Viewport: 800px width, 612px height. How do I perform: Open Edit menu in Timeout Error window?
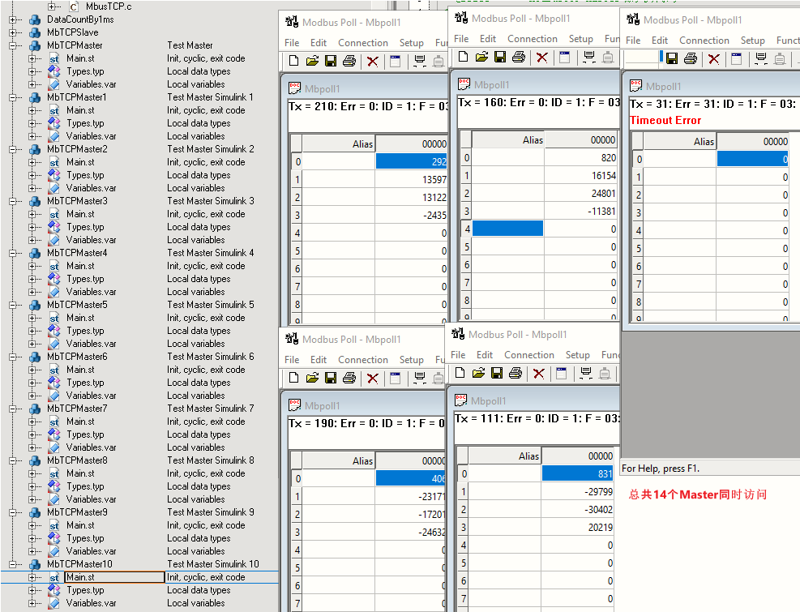[x=659, y=41]
